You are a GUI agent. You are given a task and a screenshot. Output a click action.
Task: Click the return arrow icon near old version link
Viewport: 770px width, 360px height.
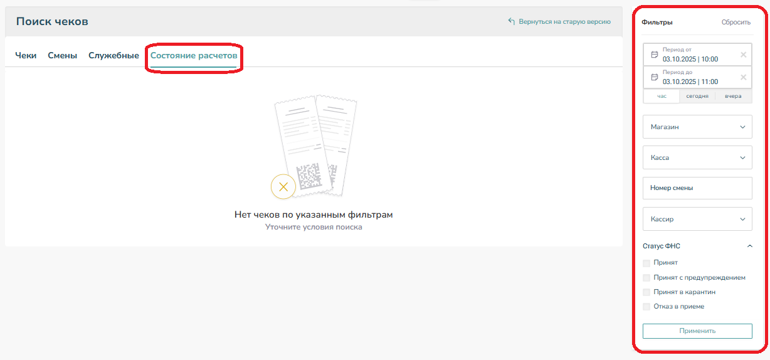point(511,21)
